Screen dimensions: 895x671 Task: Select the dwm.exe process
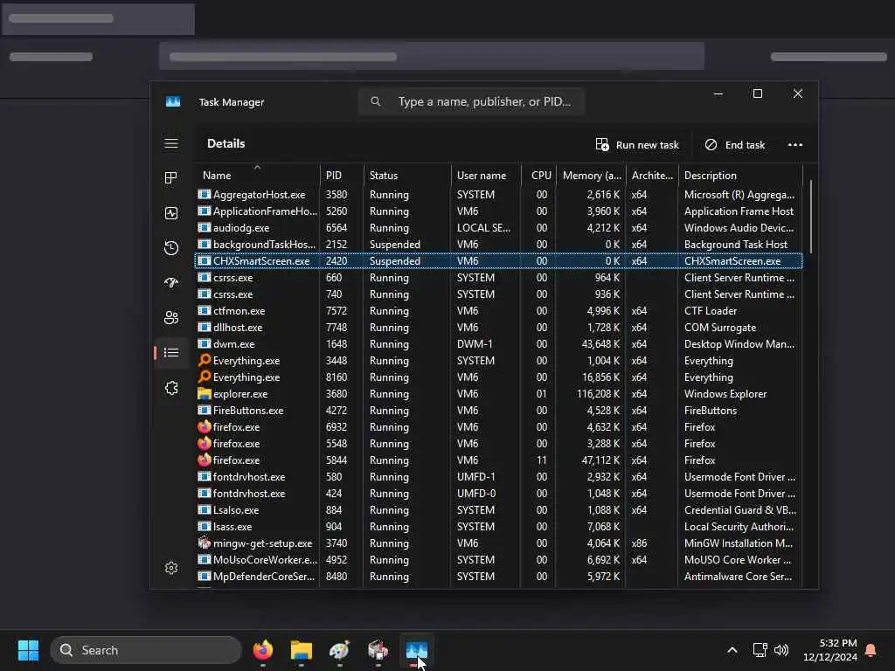coord(499,343)
